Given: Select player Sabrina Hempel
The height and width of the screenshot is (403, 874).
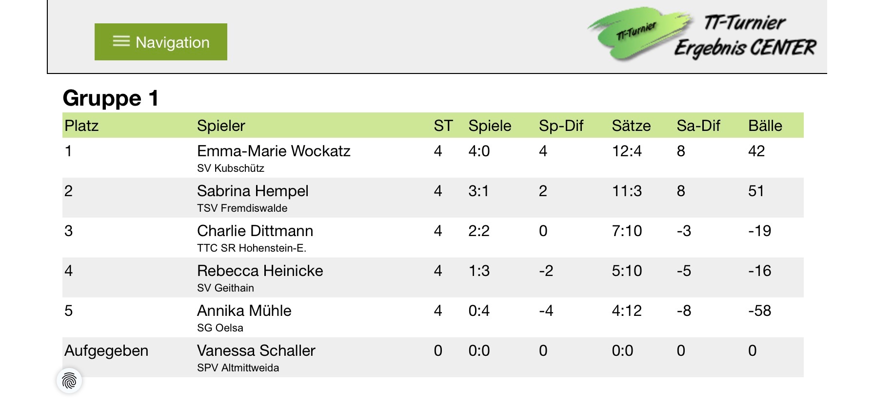Looking at the screenshot, I should 253,191.
